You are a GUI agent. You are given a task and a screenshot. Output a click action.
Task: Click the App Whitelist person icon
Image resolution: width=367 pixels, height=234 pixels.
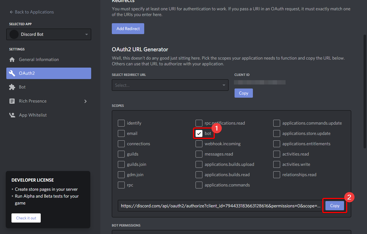click(x=12, y=115)
